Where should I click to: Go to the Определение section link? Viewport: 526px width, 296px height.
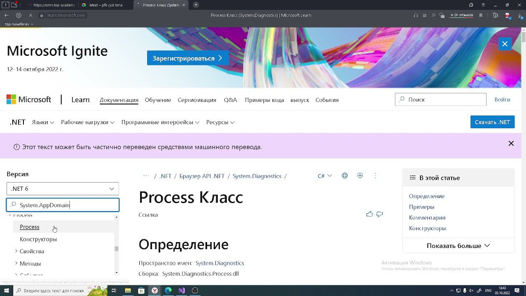click(427, 196)
